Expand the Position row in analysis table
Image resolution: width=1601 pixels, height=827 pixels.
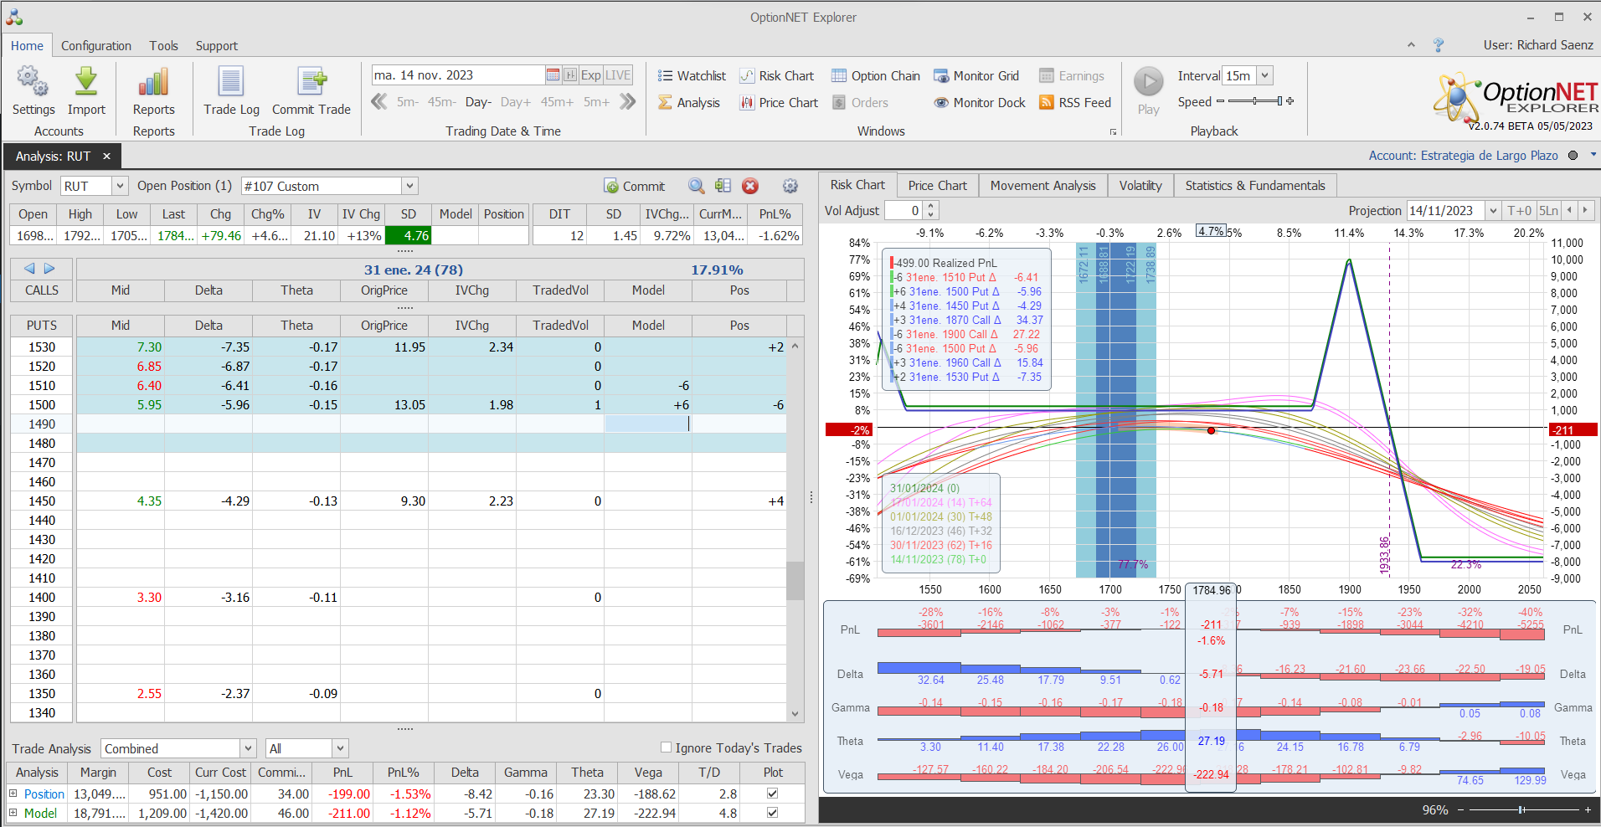click(x=13, y=794)
